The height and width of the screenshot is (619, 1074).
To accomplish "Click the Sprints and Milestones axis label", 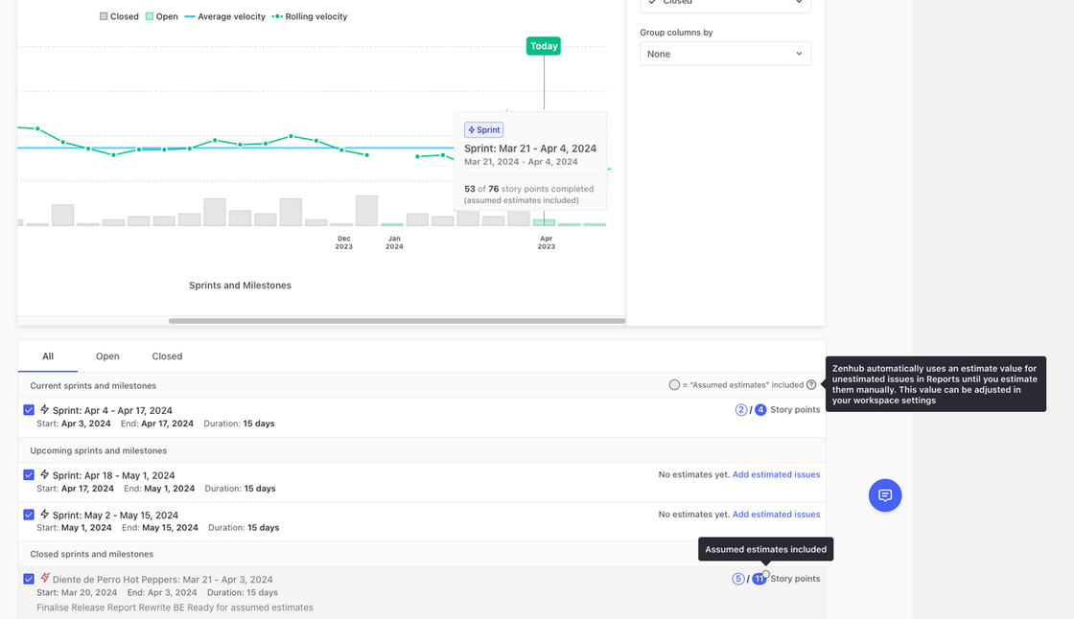I will click(x=240, y=285).
